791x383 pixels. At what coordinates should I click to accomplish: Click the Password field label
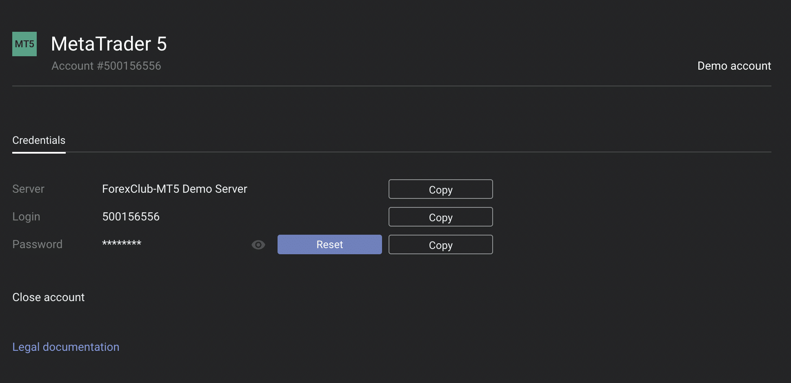point(37,244)
